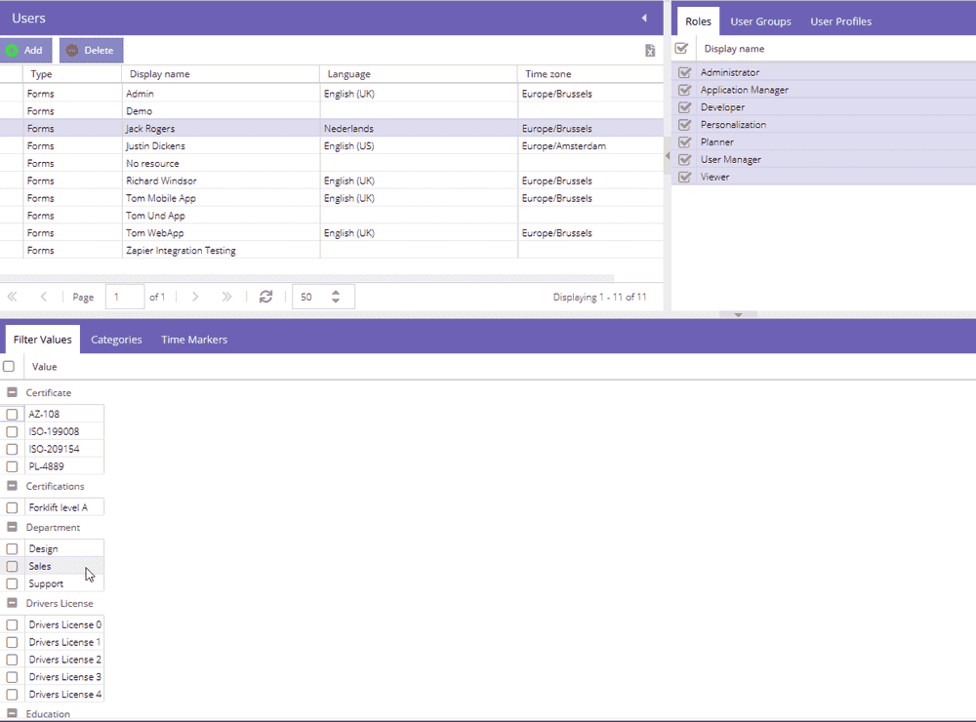Screen dimensions: 976x722
Task: Collapse the Users panel with header arrow
Action: (x=644, y=18)
